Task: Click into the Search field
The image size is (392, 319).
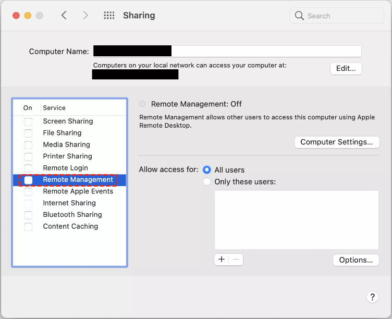Action: [x=341, y=16]
